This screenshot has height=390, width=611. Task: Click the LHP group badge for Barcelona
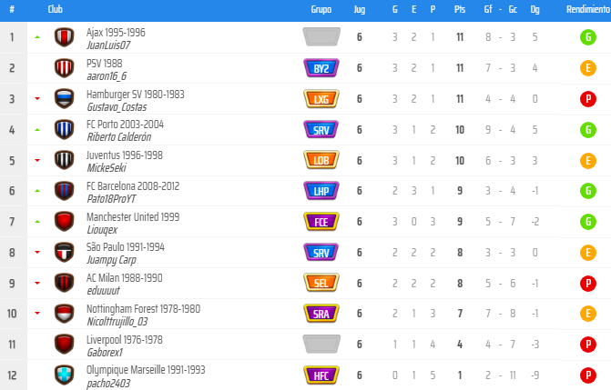pos(321,191)
